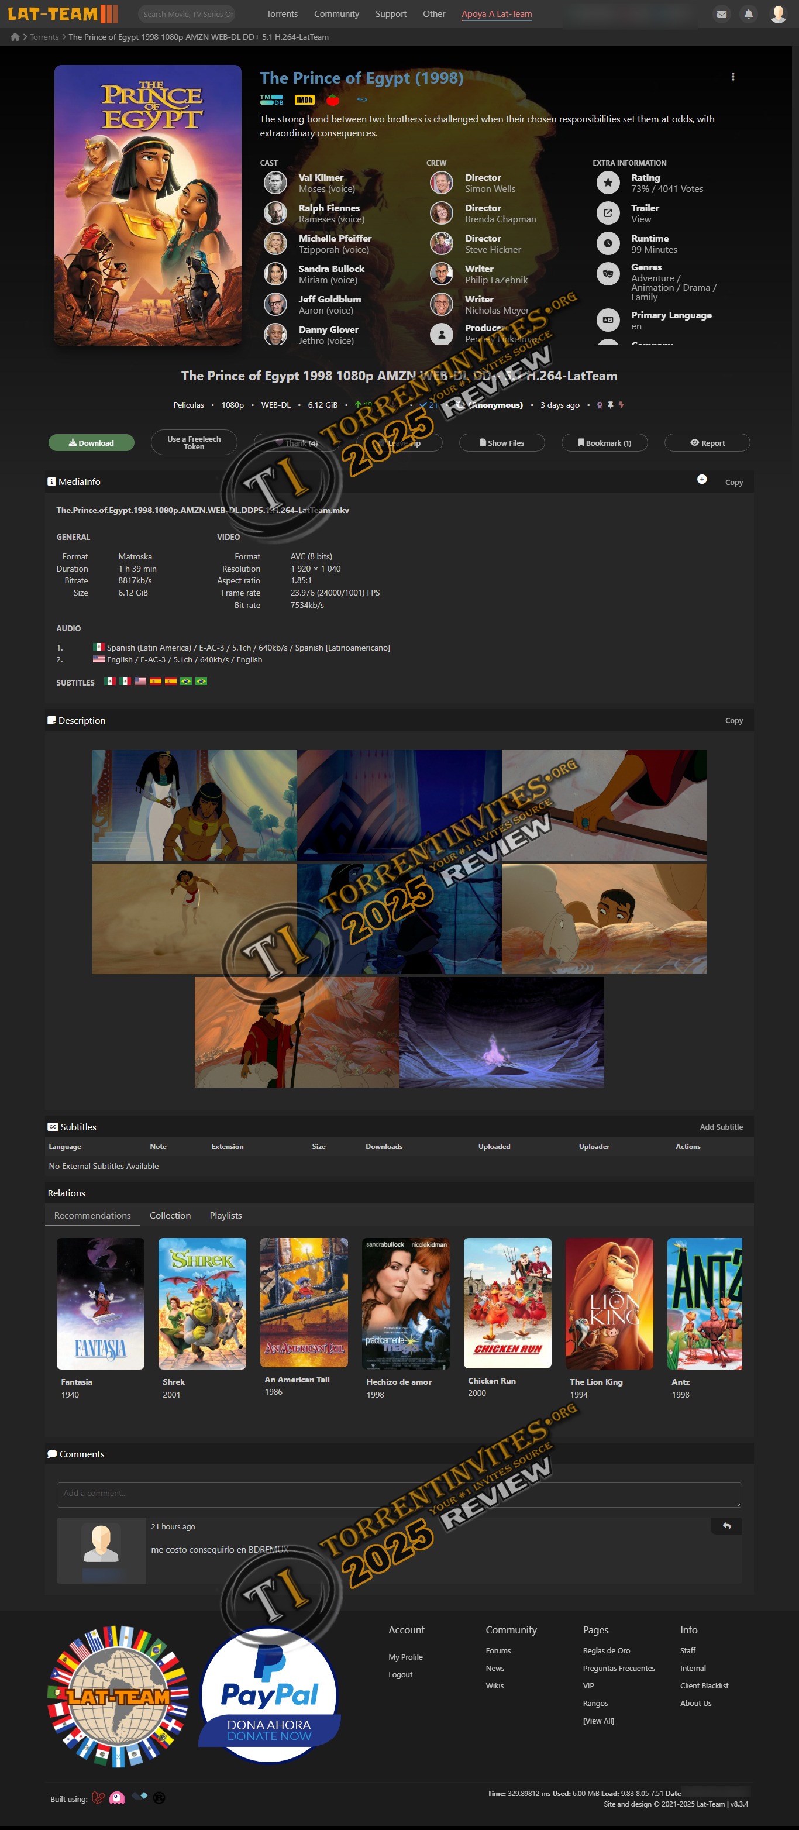Switch to the Collection tab
Screen dimensions: 799x1830
[170, 1216]
